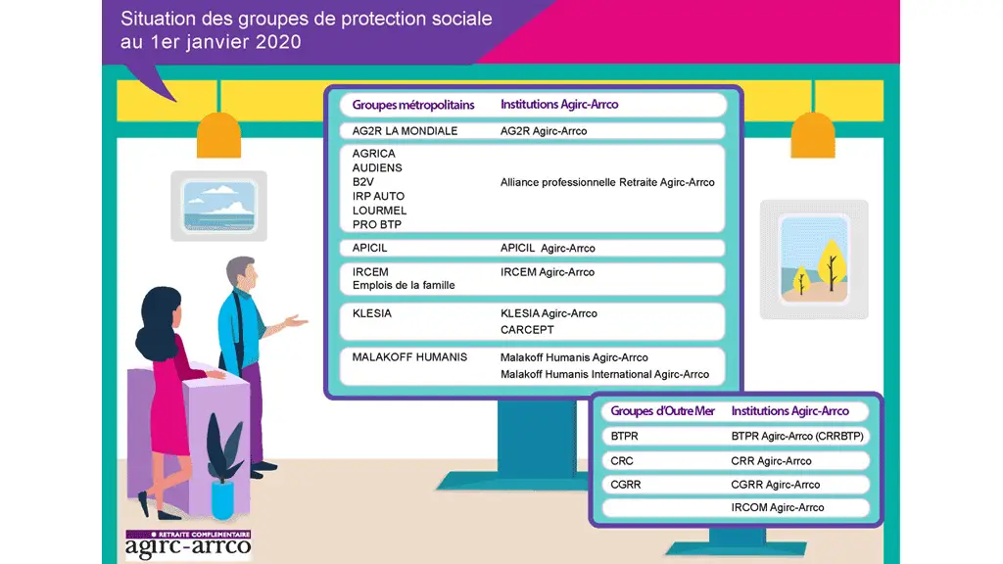Click the 'KLESIA' group name
The height and width of the screenshot is (564, 1003).
pyautogui.click(x=371, y=313)
